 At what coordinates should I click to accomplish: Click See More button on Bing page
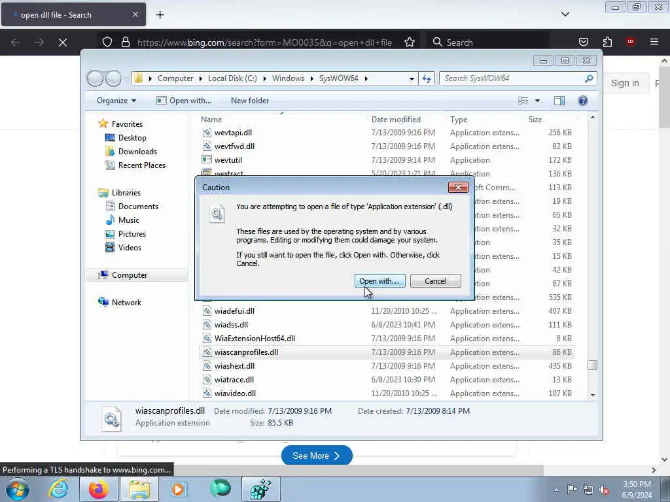click(x=317, y=456)
